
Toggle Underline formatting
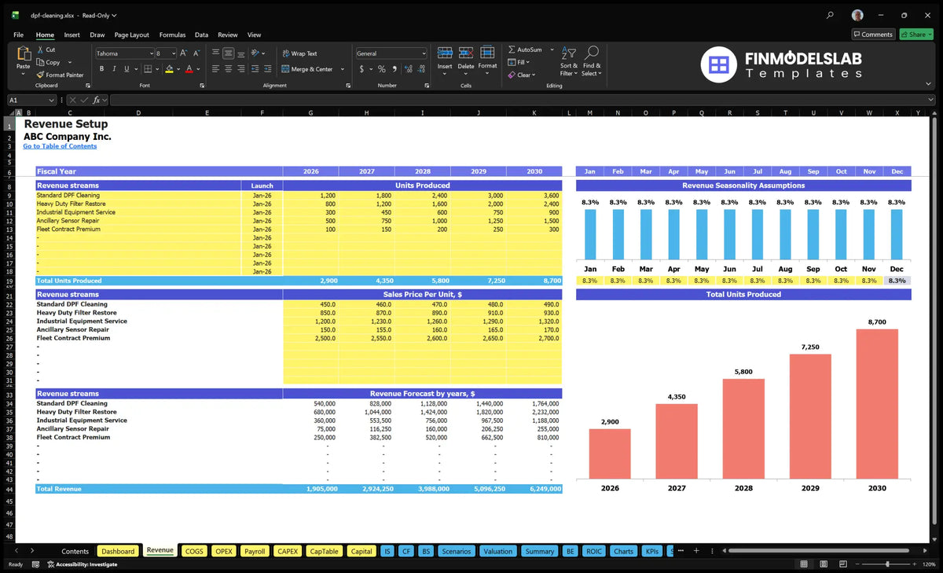pyautogui.click(x=126, y=69)
